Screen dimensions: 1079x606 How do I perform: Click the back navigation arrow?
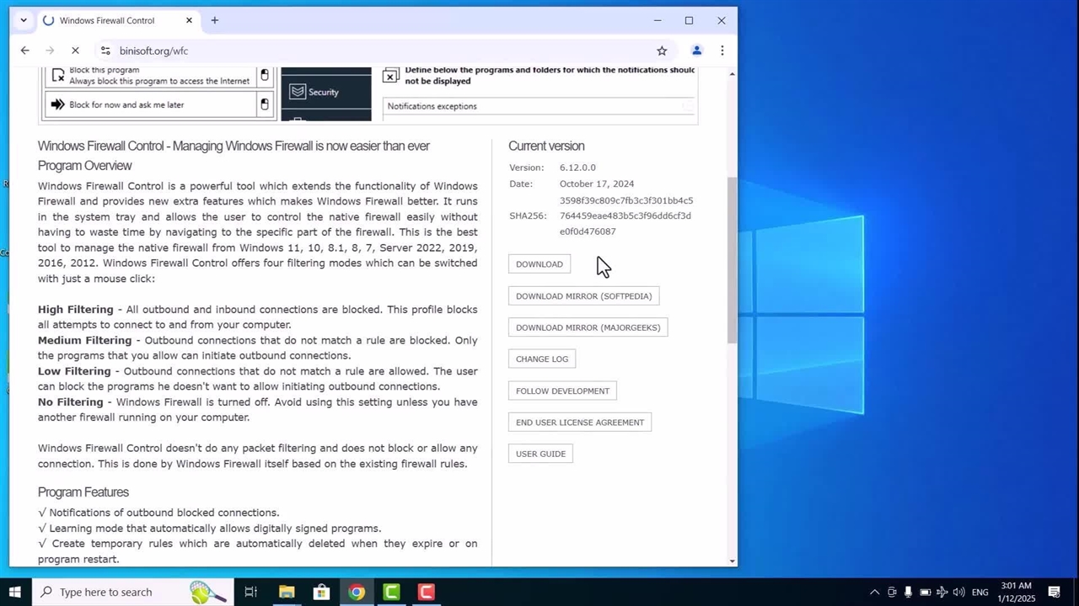[x=25, y=50]
